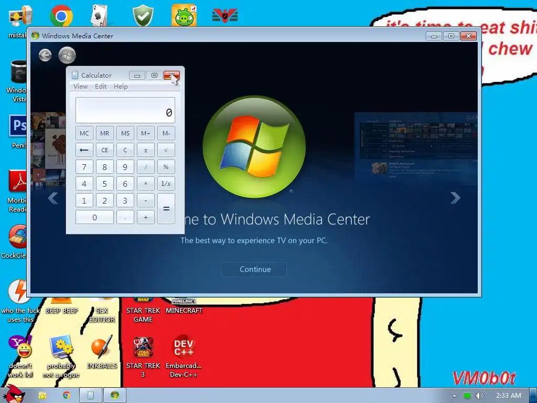Click the M- memory subtract key
The image size is (537, 403).
[166, 133]
